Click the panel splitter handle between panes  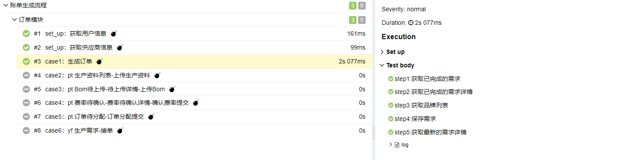(374, 133)
